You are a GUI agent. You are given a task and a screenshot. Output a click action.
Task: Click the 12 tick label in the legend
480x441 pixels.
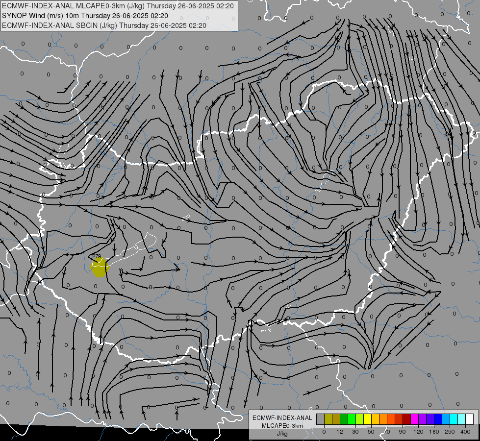point(340,432)
